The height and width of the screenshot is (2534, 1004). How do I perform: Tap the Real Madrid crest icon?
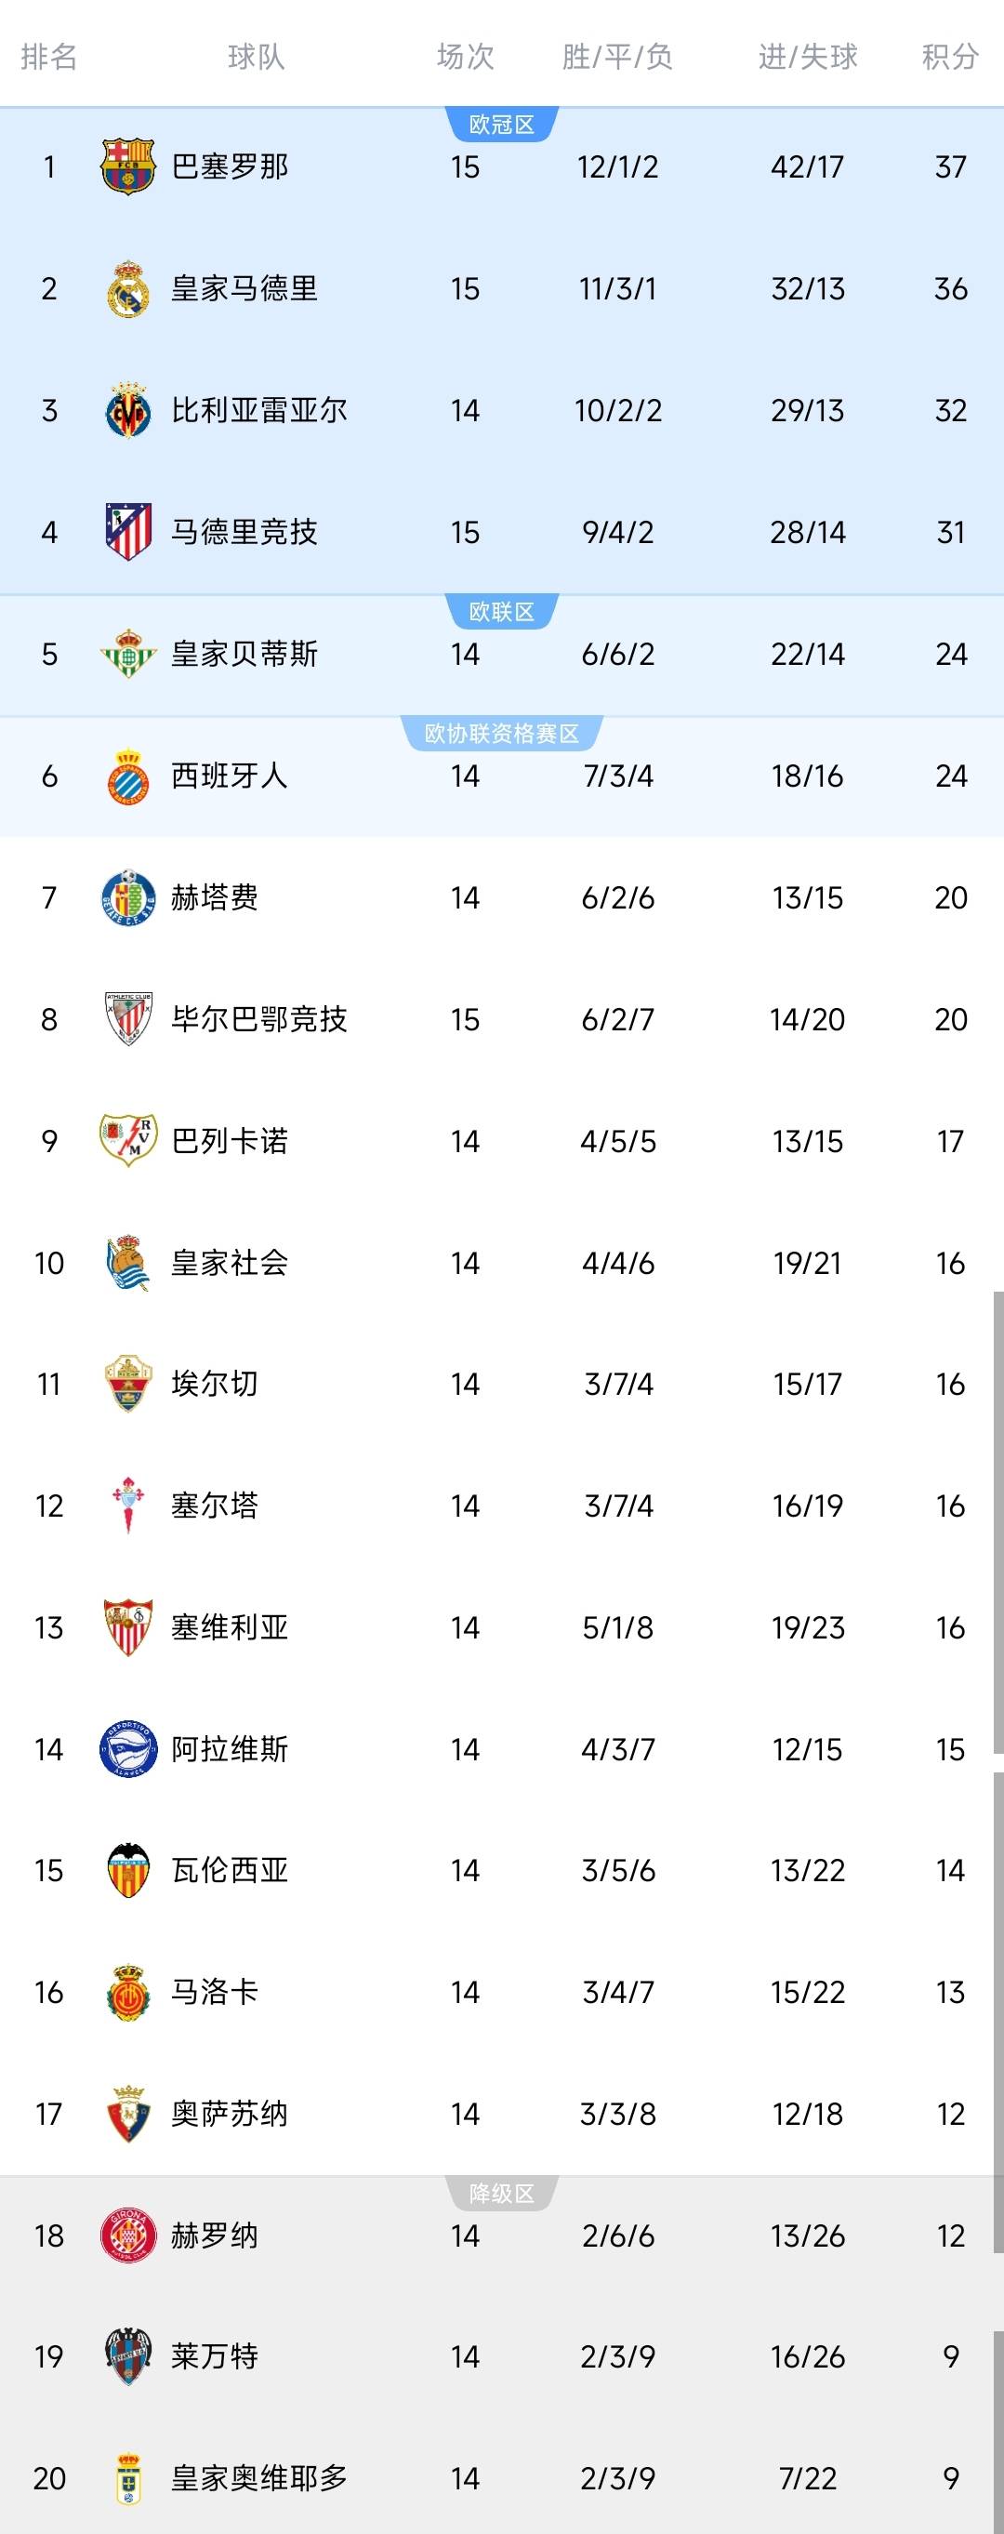tap(128, 289)
